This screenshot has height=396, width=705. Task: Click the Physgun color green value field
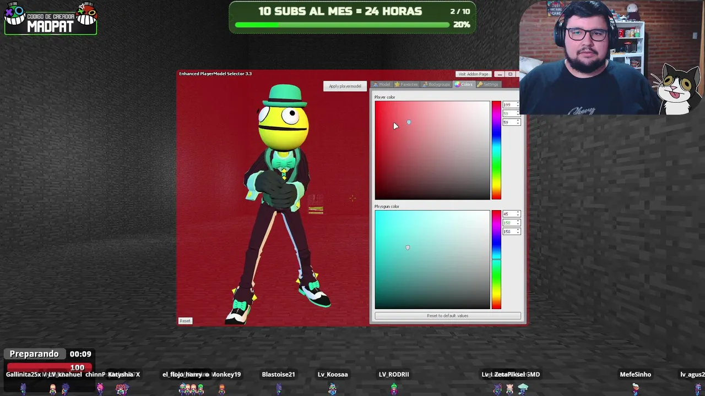click(511, 223)
